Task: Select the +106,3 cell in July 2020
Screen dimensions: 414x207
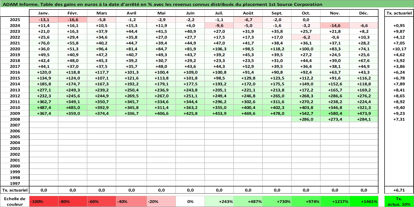Action: click(219, 49)
